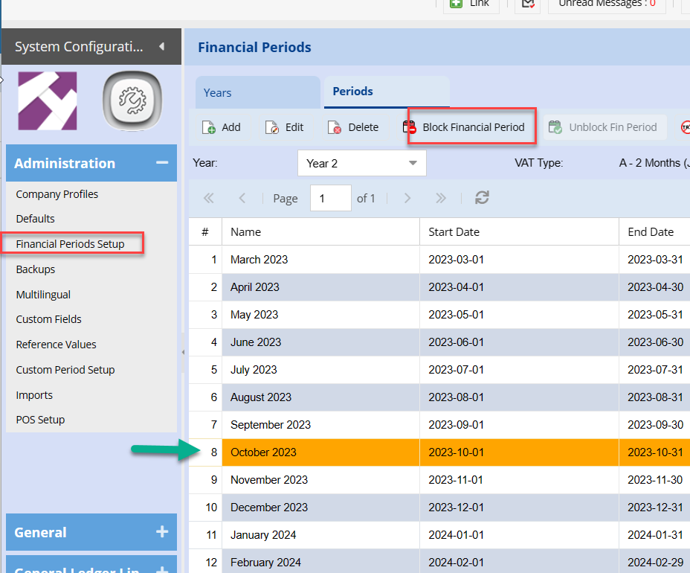
Task: Go to first page of periods
Action: coord(209,198)
